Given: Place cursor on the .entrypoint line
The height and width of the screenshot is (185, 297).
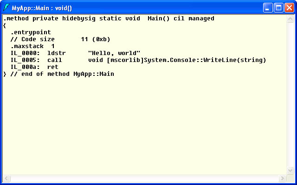Looking at the screenshot, I should [x=31, y=32].
